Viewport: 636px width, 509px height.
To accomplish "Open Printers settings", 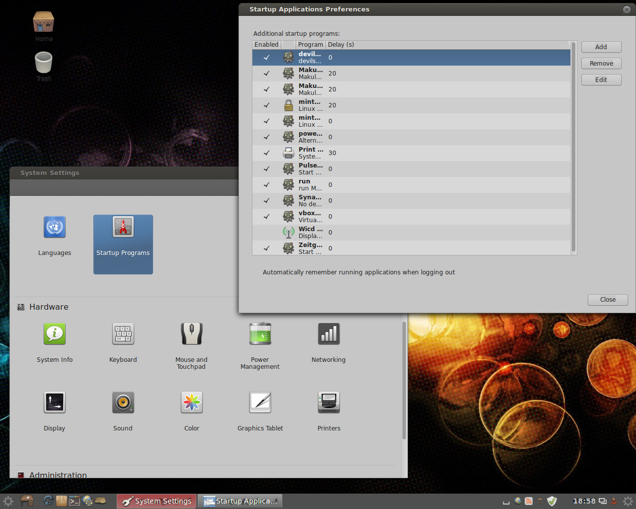I will tap(329, 412).
